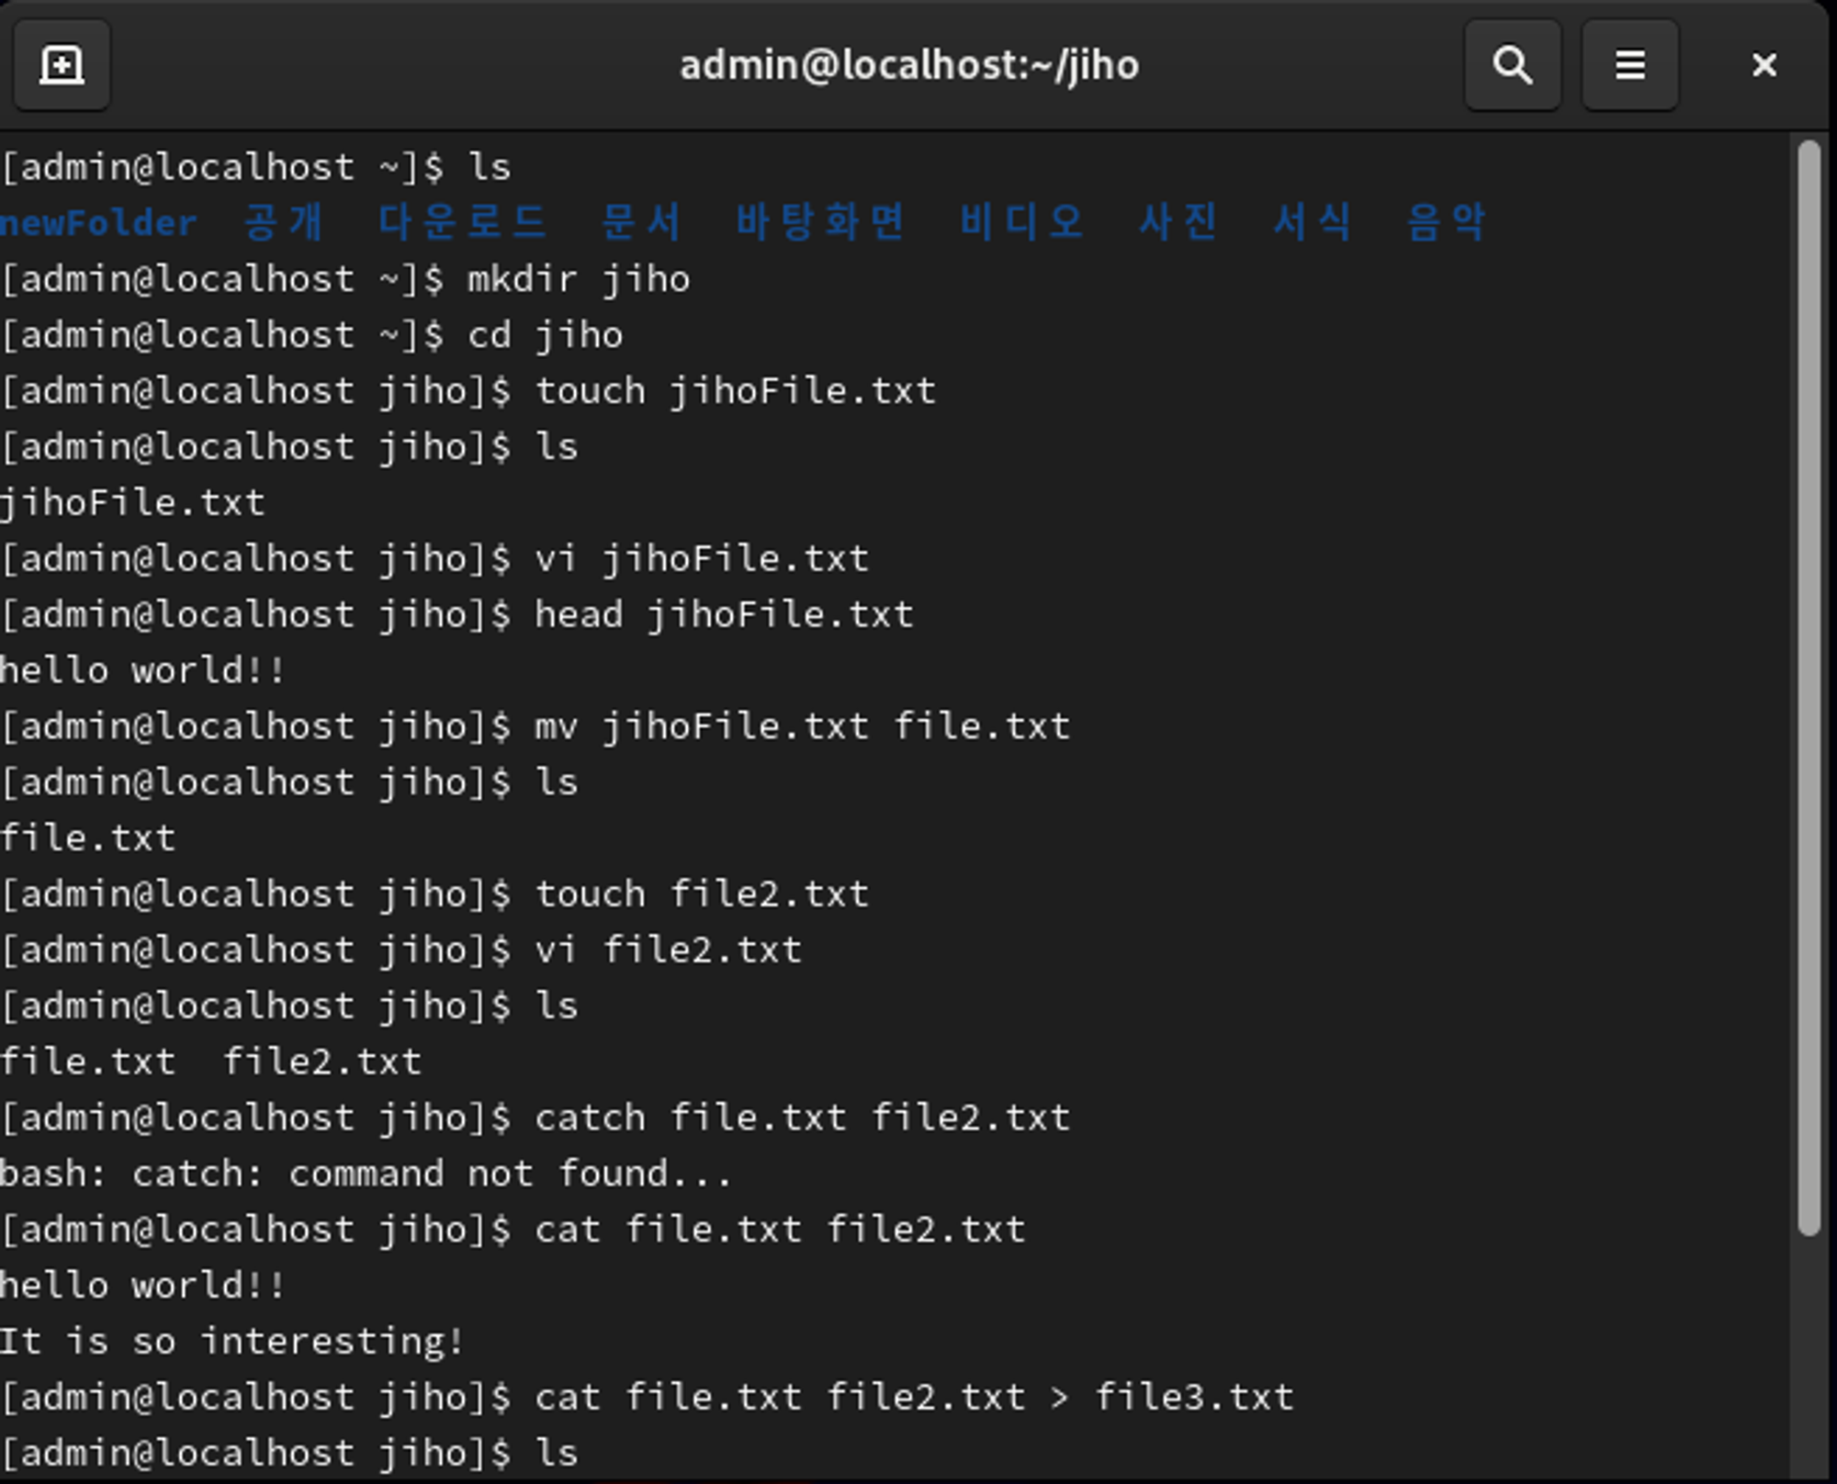
Task: Click the 음악 directory name
Action: (x=1446, y=223)
